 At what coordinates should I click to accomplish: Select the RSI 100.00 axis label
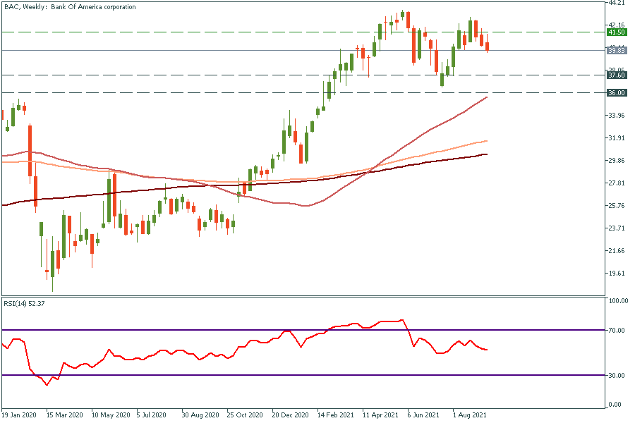point(618,301)
